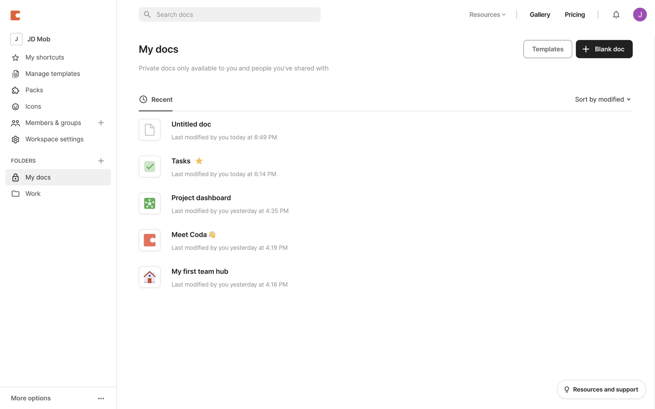Open the notifications bell
The height and width of the screenshot is (409, 655).
616,15
